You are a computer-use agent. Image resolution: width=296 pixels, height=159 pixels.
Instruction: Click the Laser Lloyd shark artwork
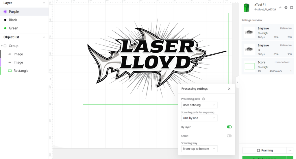pyautogui.click(x=157, y=58)
